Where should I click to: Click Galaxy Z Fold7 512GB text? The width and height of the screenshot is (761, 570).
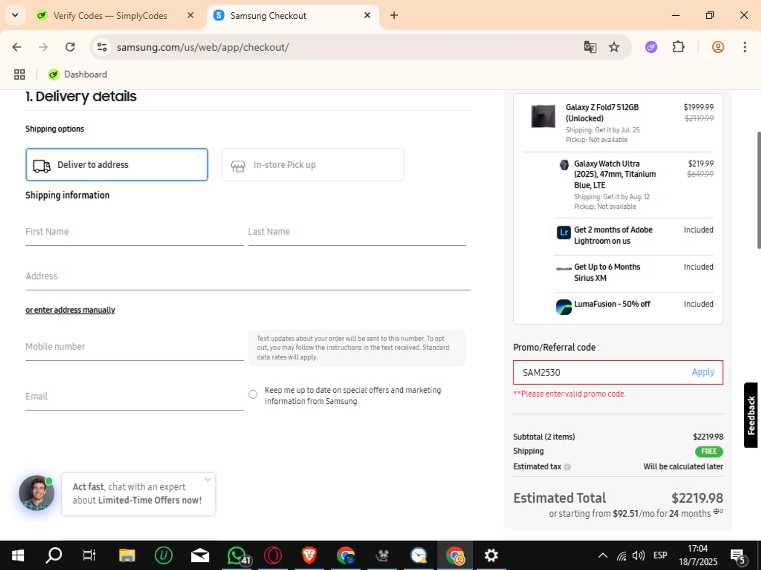click(602, 113)
